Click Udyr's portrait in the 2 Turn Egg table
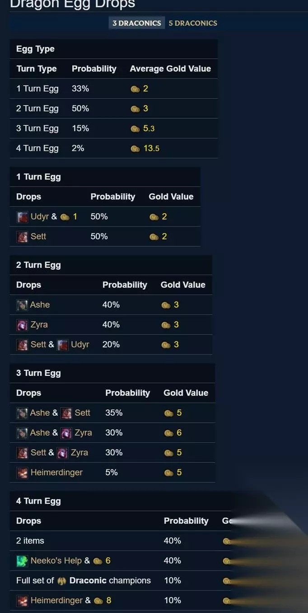308x613 pixels. tap(62, 345)
